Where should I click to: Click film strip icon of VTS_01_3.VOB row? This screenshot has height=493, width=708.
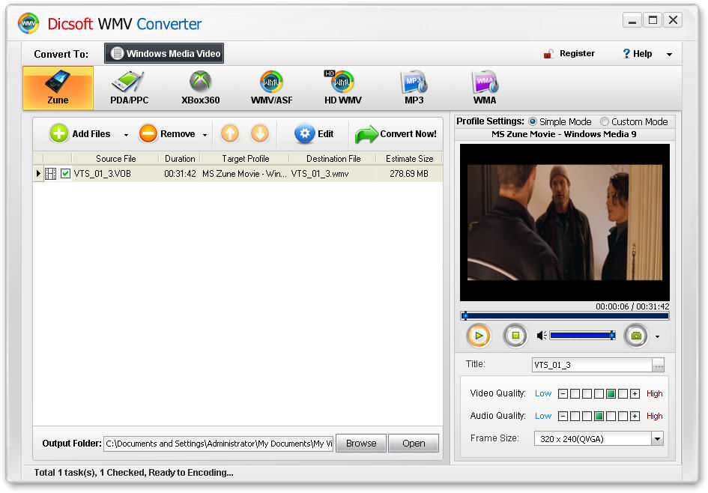51,173
